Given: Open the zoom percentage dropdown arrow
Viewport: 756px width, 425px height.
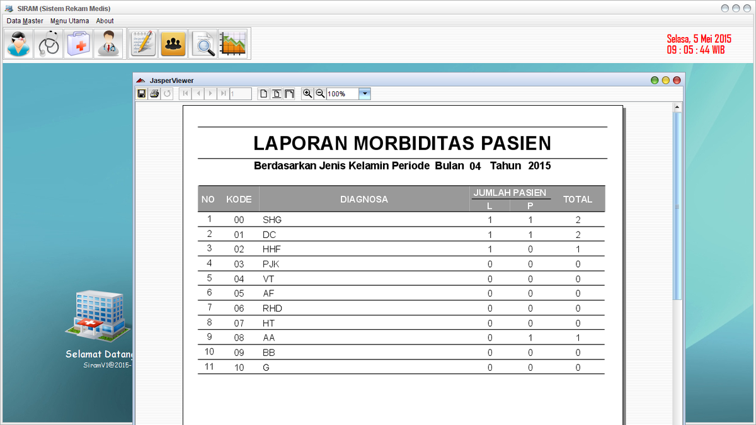Looking at the screenshot, I should tap(365, 94).
